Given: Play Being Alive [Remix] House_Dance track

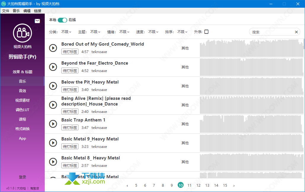Looking at the screenshot, I should [53, 105].
